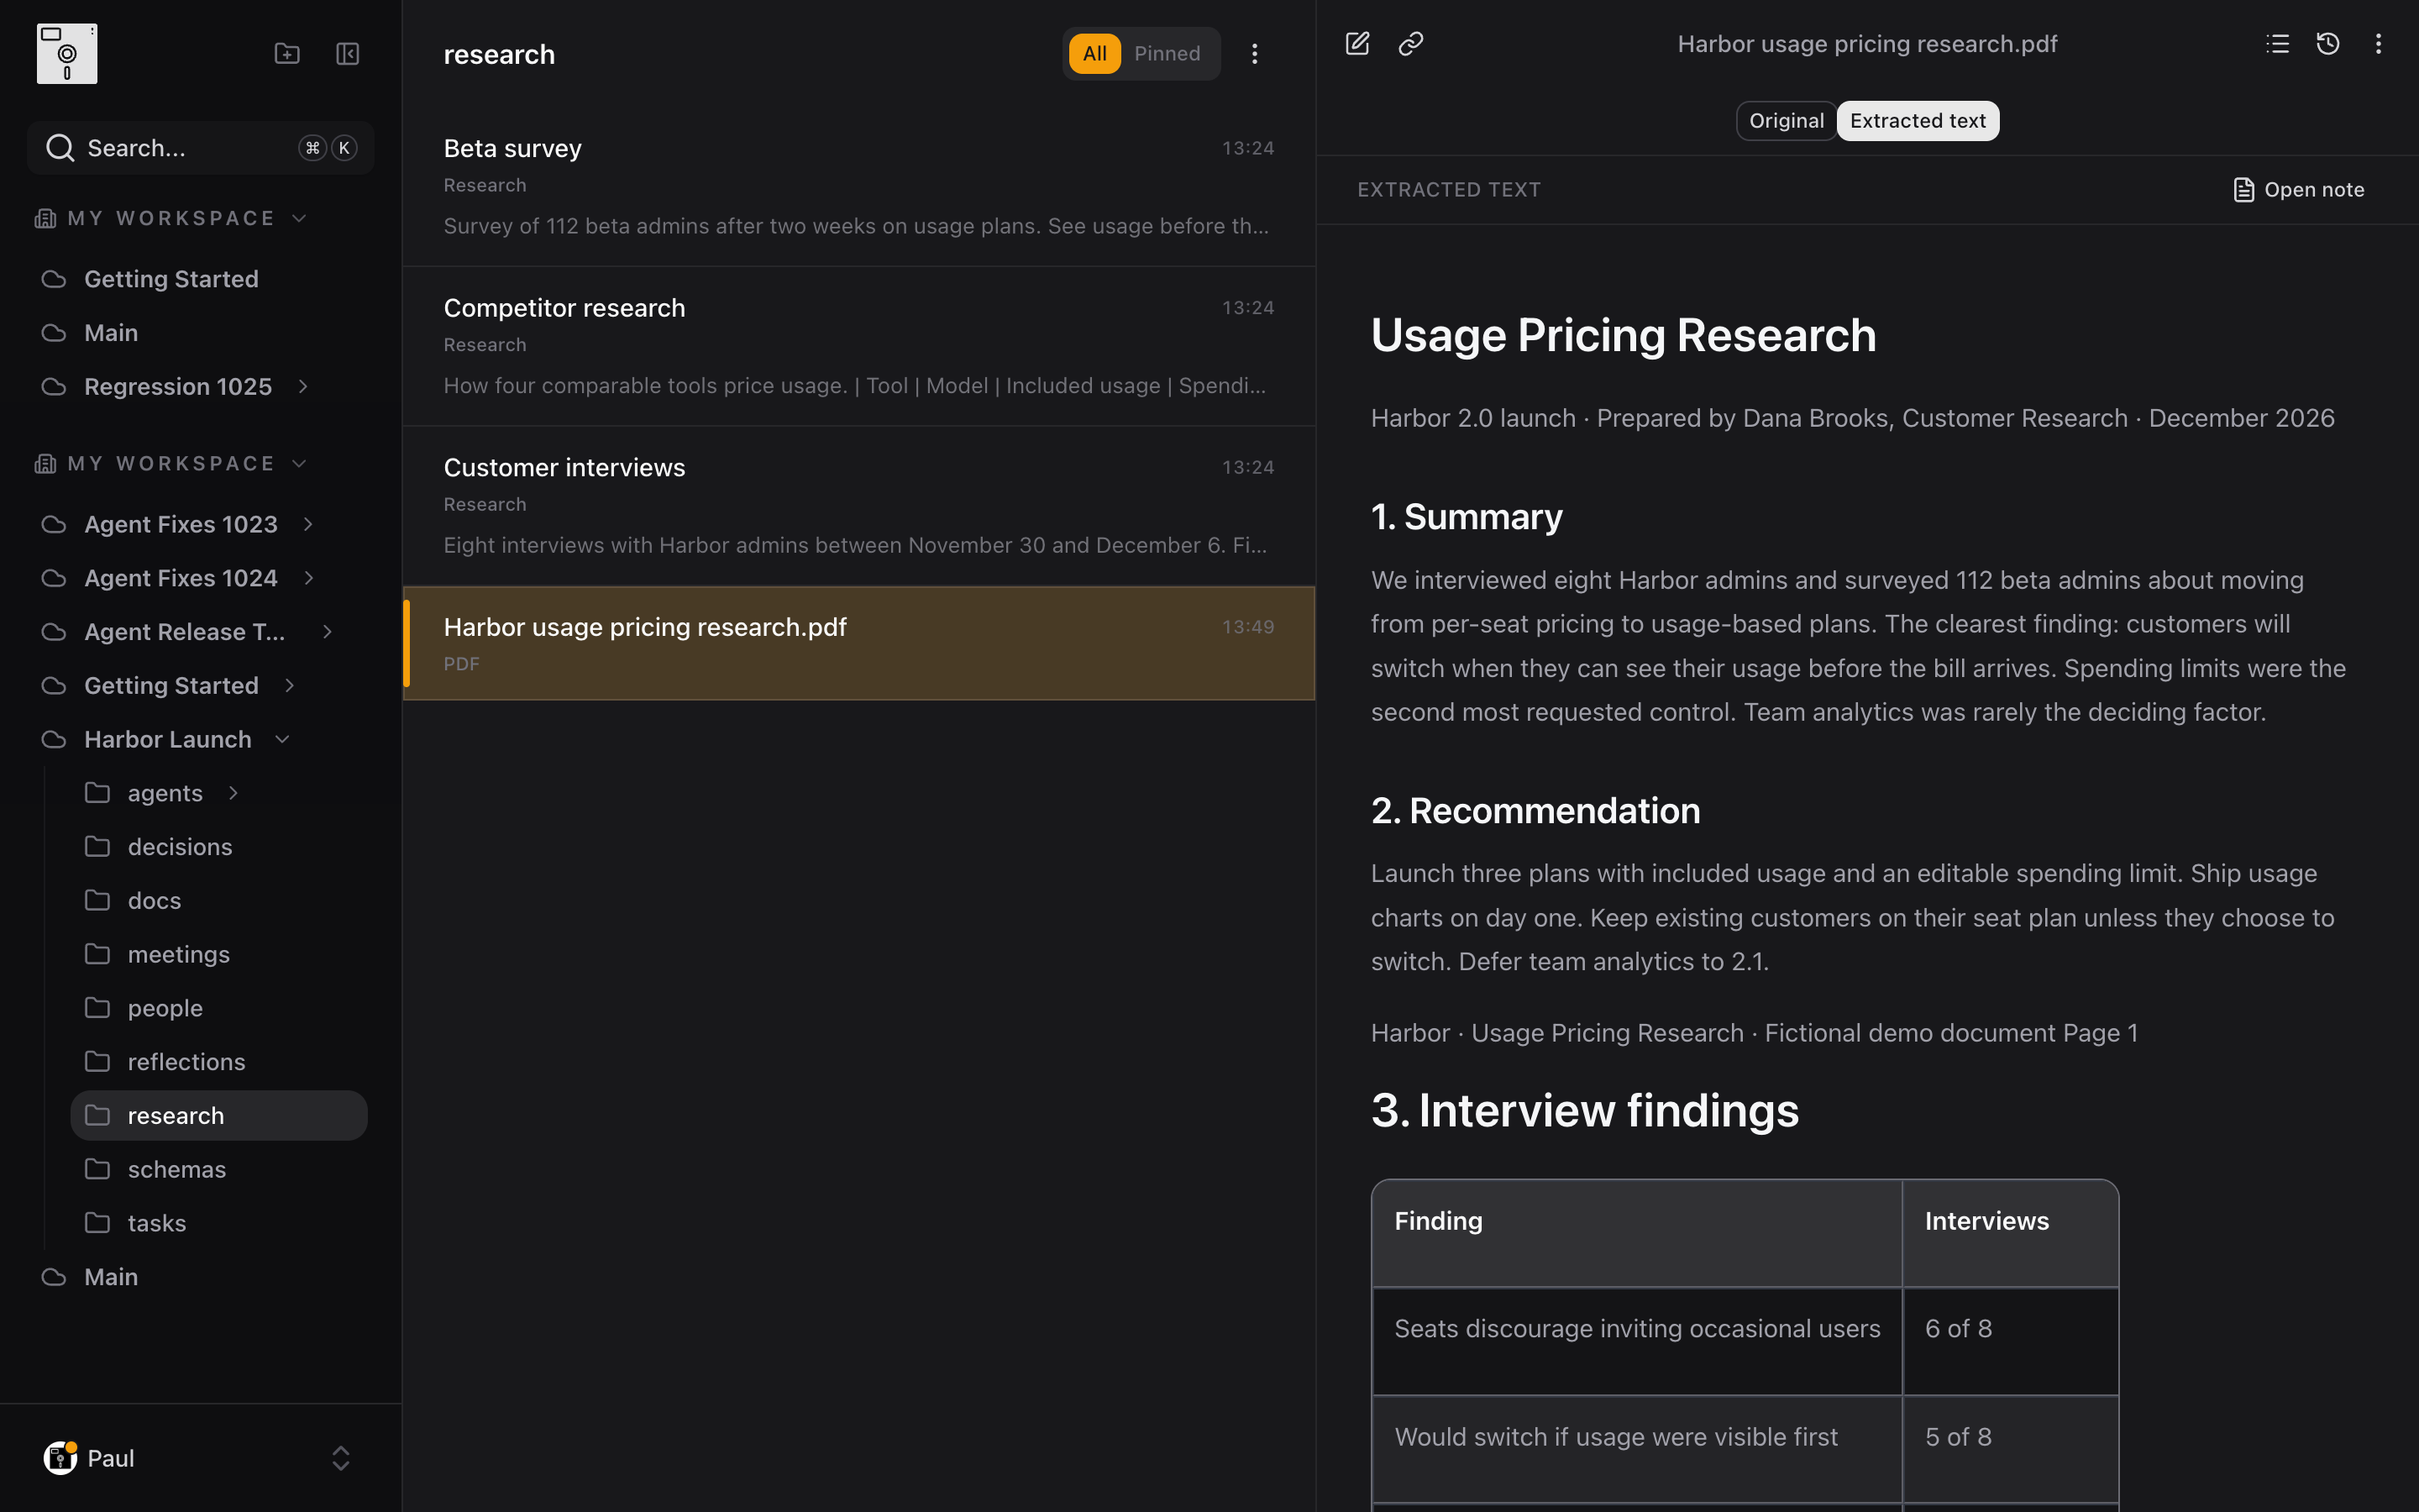Viewport: 2419px width, 1512px height.
Task: Click the new folder icon in sidebar header
Action: [287, 54]
